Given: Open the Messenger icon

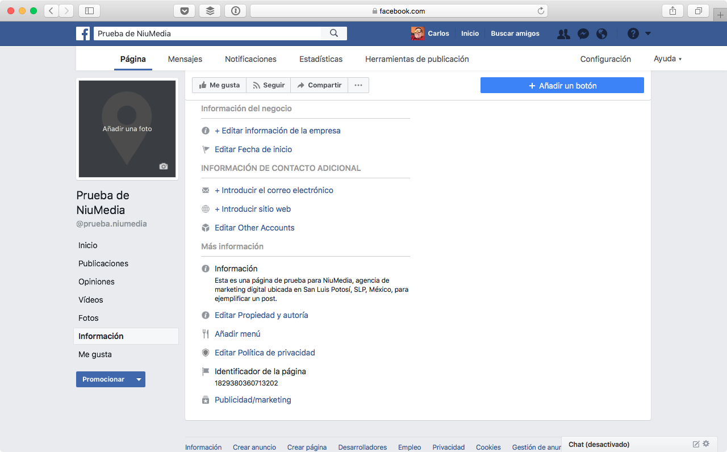Looking at the screenshot, I should pos(583,34).
